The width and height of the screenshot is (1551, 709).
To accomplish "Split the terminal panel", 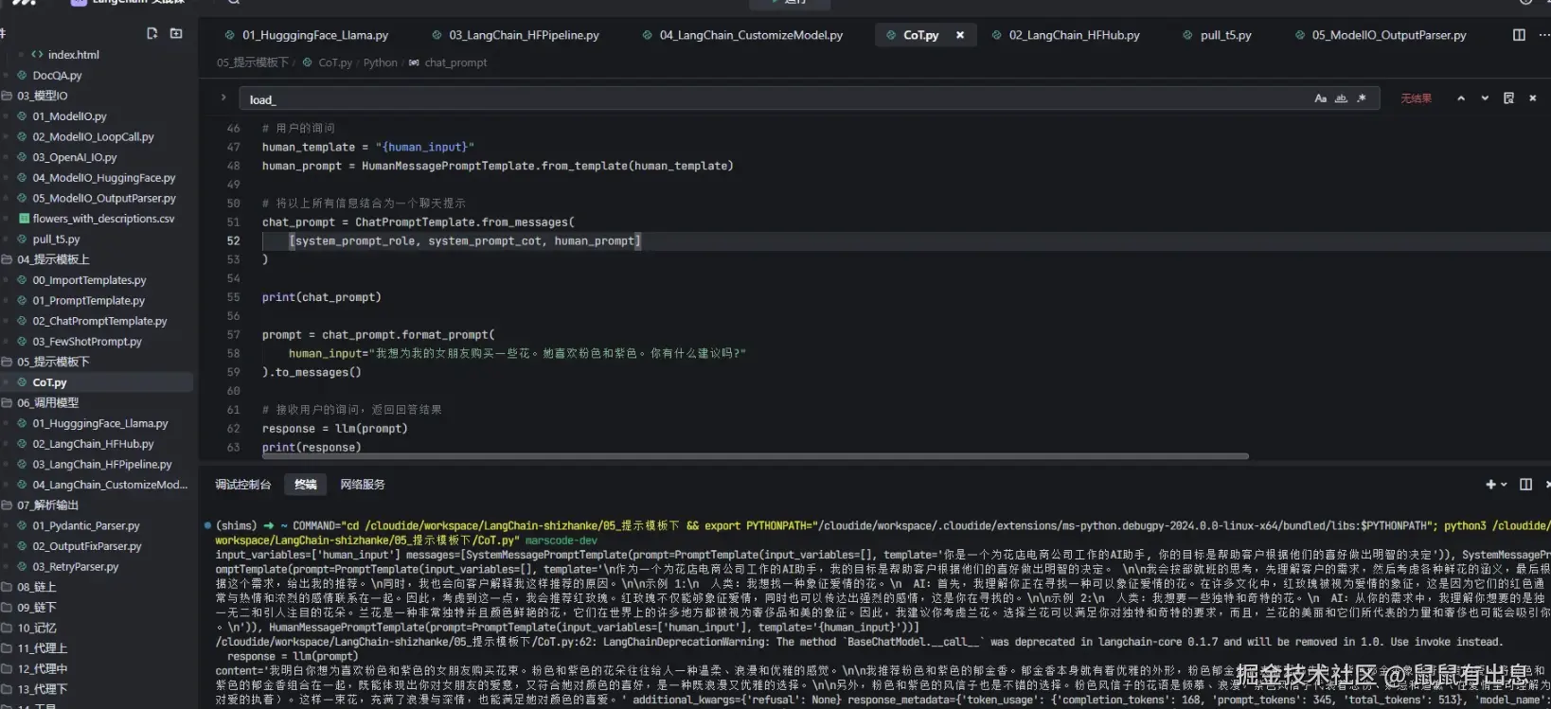I will [1525, 485].
